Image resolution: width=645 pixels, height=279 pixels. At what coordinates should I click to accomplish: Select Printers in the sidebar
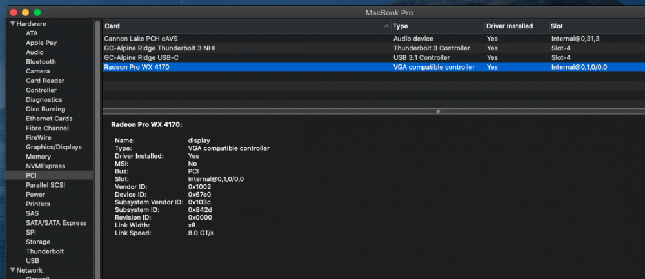coord(38,204)
